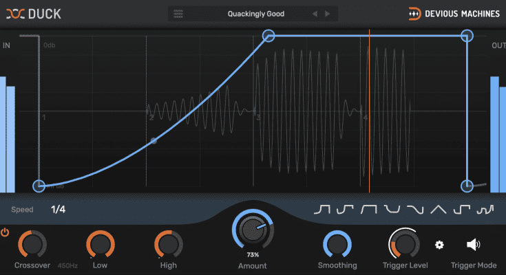Open trigger settings gear icon

pyautogui.click(x=439, y=245)
